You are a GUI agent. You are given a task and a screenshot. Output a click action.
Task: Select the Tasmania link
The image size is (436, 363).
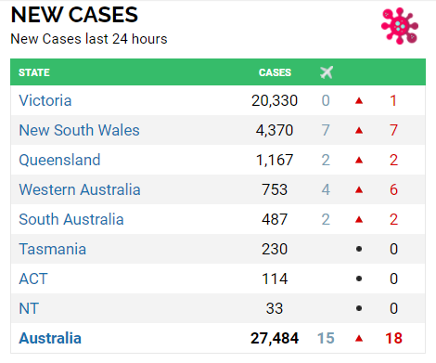coord(53,249)
